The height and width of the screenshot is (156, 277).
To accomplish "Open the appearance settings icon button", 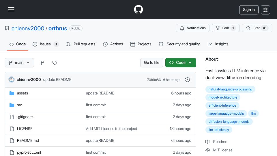I will pos(265,10).
